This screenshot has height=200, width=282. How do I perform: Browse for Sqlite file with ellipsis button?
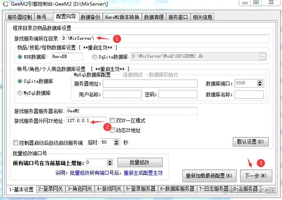pyautogui.click(x=263, y=56)
